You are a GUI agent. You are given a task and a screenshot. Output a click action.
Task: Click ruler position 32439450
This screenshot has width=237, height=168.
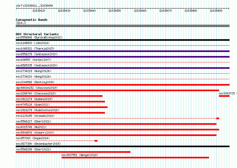click(x=115, y=11)
